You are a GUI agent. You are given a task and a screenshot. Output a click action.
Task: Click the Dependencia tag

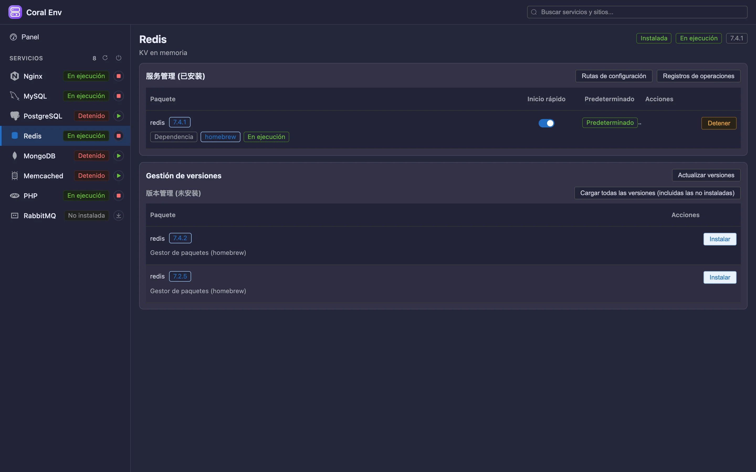tap(174, 137)
